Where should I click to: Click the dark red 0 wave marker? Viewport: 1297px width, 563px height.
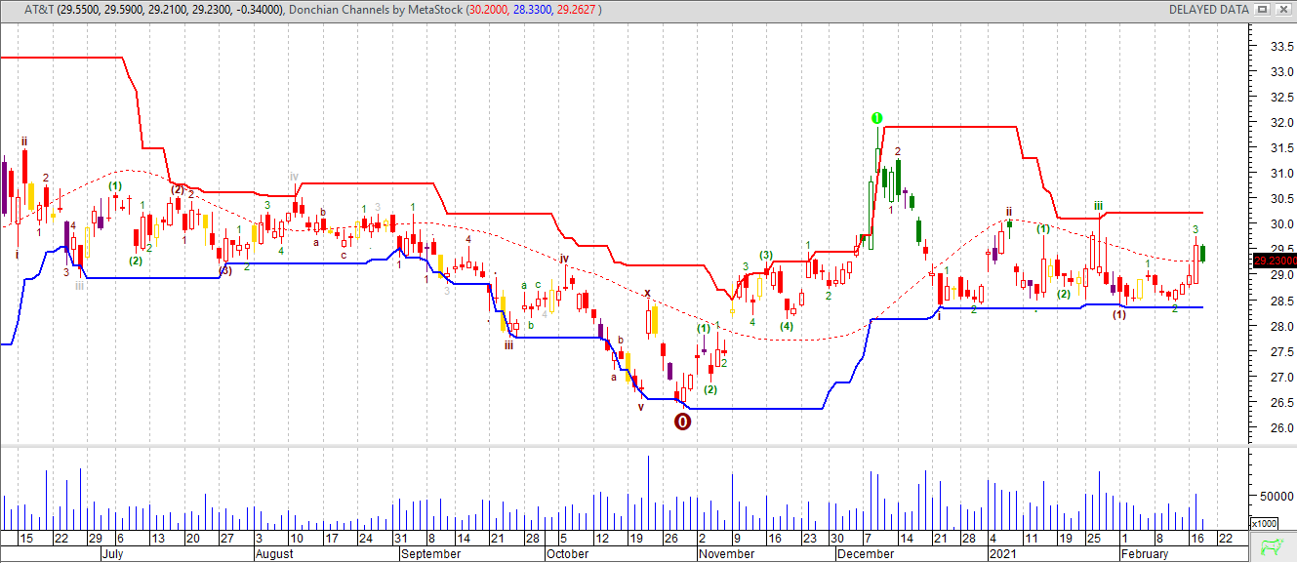(683, 422)
